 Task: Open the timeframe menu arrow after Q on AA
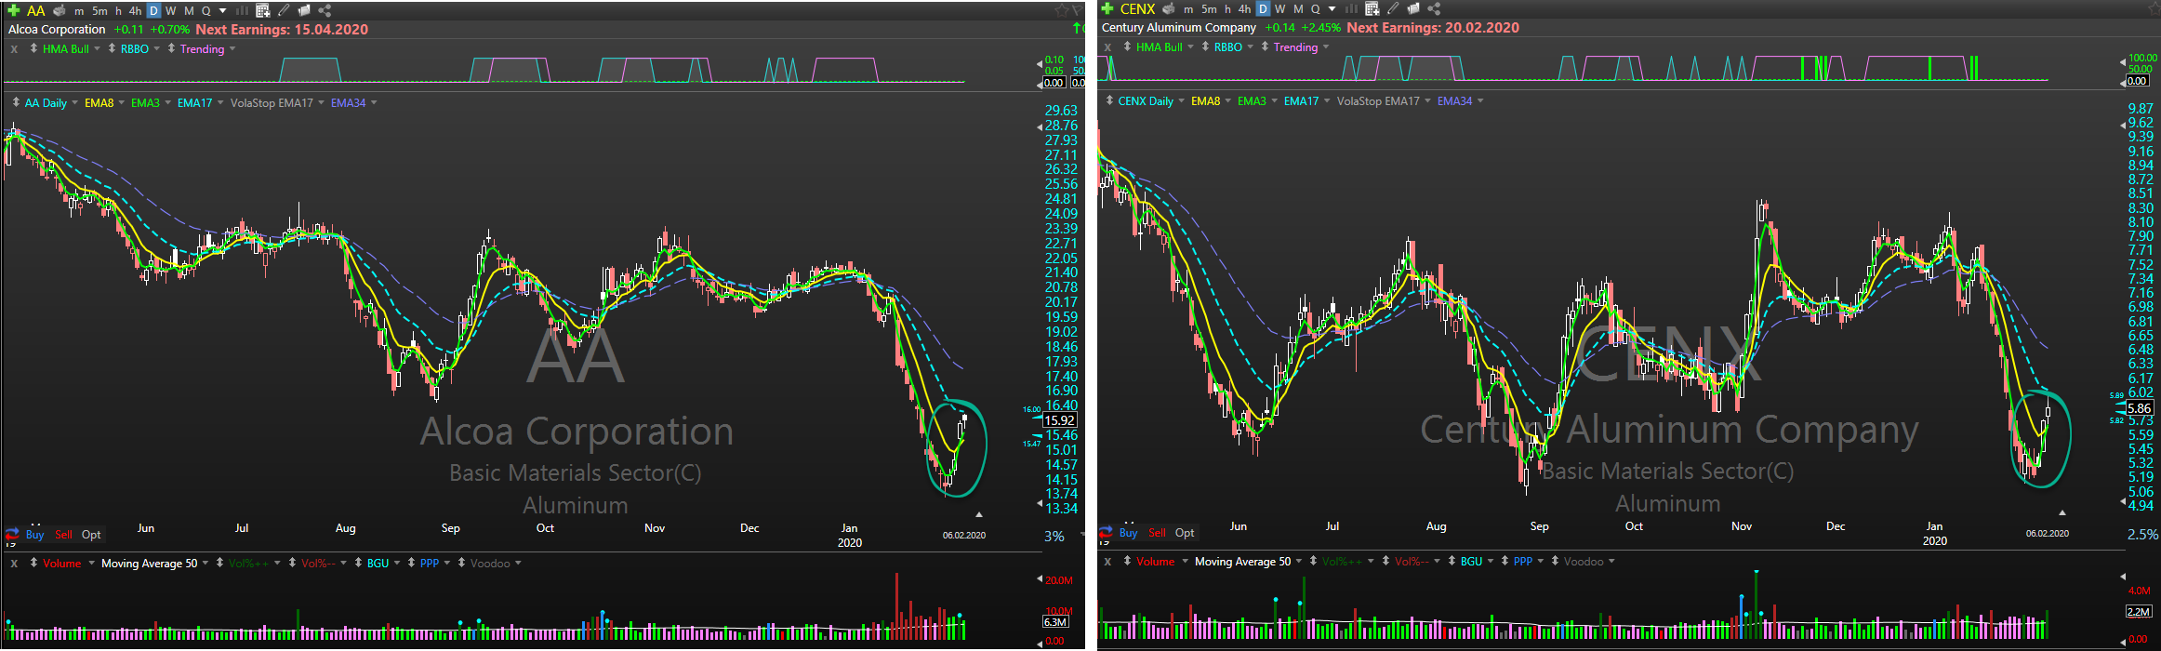tap(223, 10)
